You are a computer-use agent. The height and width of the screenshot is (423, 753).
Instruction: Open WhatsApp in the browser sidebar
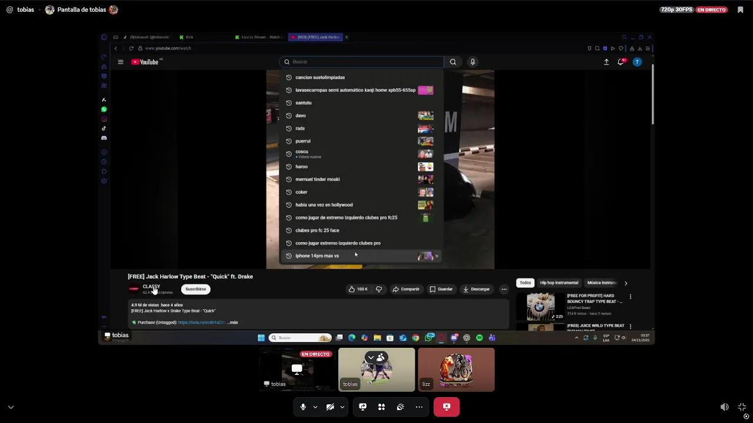[104, 109]
